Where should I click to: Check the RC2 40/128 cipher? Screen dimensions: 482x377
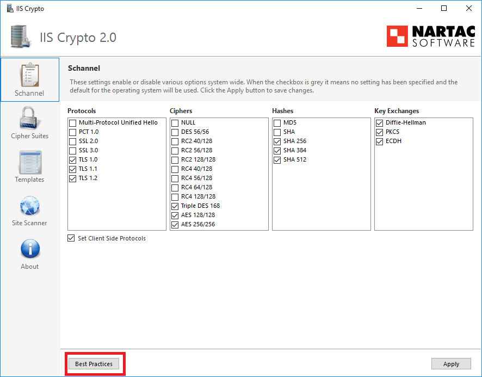(x=175, y=141)
